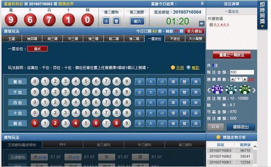Increase consecutive periods with right stepper arrow
Image resolution: width=271 pixels, height=167 pixels.
[245, 79]
